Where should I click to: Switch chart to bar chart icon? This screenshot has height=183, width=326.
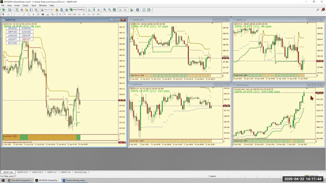point(89,10)
